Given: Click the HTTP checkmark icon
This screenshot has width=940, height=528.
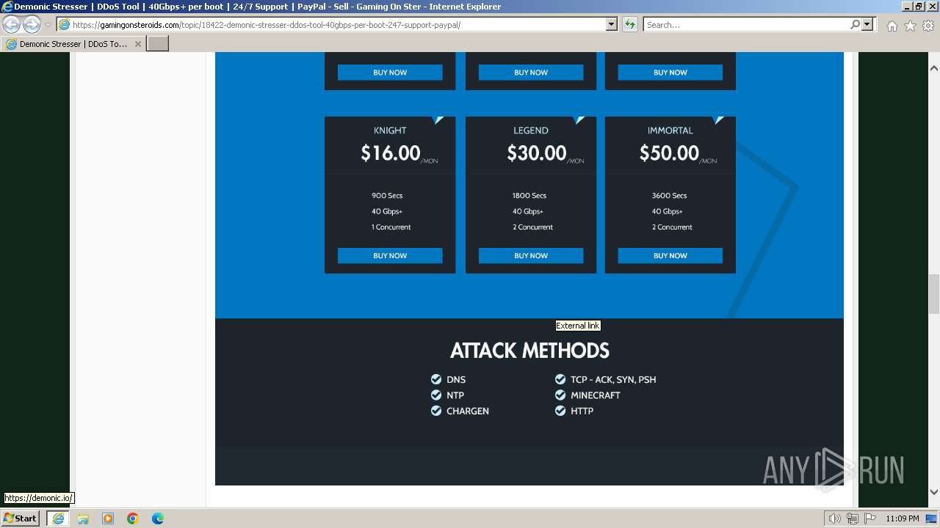Looking at the screenshot, I should click(x=560, y=411).
